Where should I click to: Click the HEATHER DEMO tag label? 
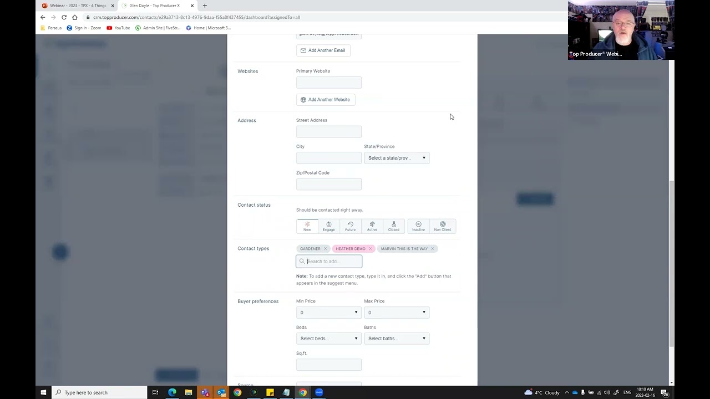click(x=351, y=249)
